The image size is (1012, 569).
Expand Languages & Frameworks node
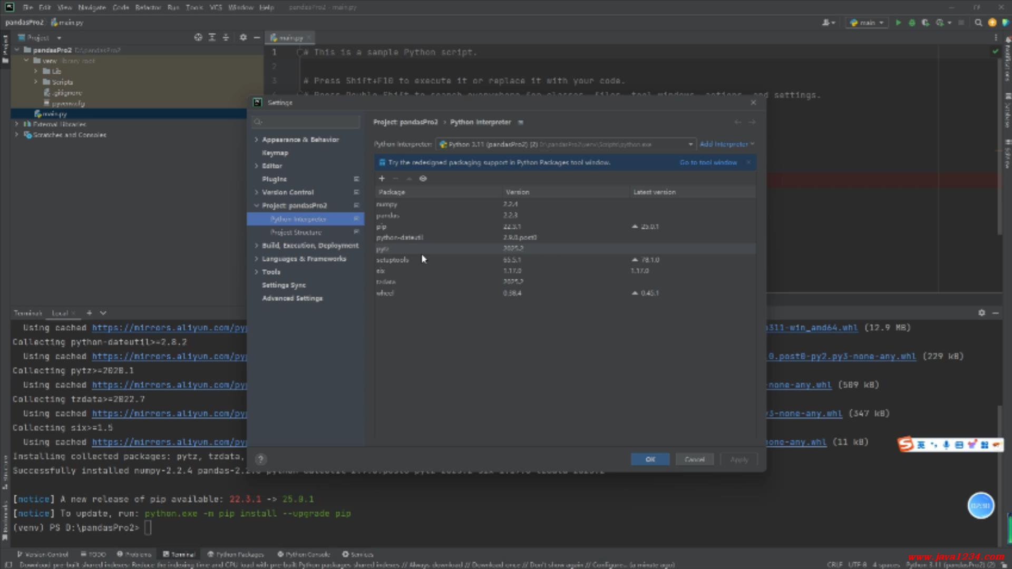coord(257,259)
